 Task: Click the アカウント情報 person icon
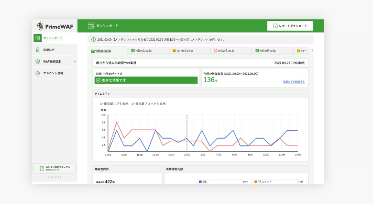[38, 73]
